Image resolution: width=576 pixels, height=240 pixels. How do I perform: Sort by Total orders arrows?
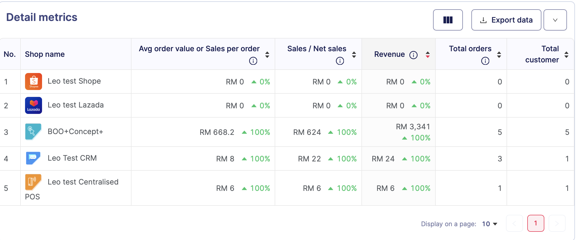(x=499, y=55)
